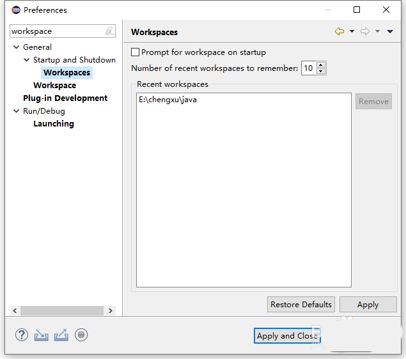Select the General tree item label

click(x=37, y=47)
